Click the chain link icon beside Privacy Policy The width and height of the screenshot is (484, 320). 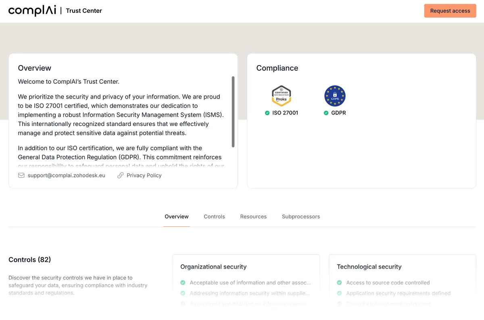(x=120, y=175)
